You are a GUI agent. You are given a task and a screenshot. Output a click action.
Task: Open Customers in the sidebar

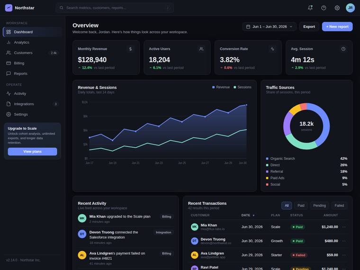click(32, 53)
